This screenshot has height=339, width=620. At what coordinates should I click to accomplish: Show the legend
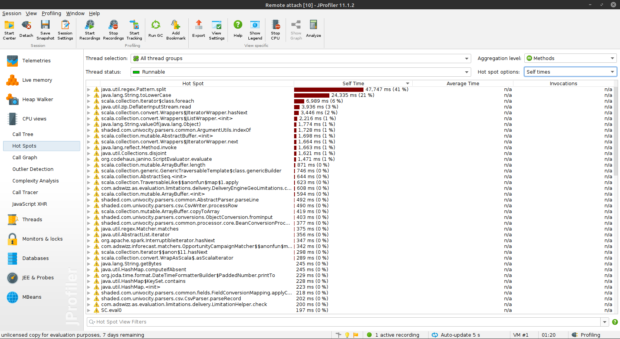(x=255, y=30)
